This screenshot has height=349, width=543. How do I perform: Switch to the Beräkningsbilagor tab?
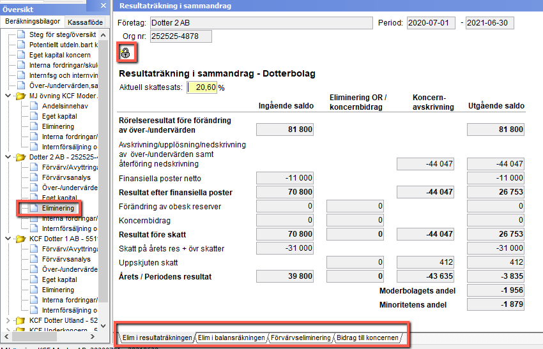tap(33, 22)
